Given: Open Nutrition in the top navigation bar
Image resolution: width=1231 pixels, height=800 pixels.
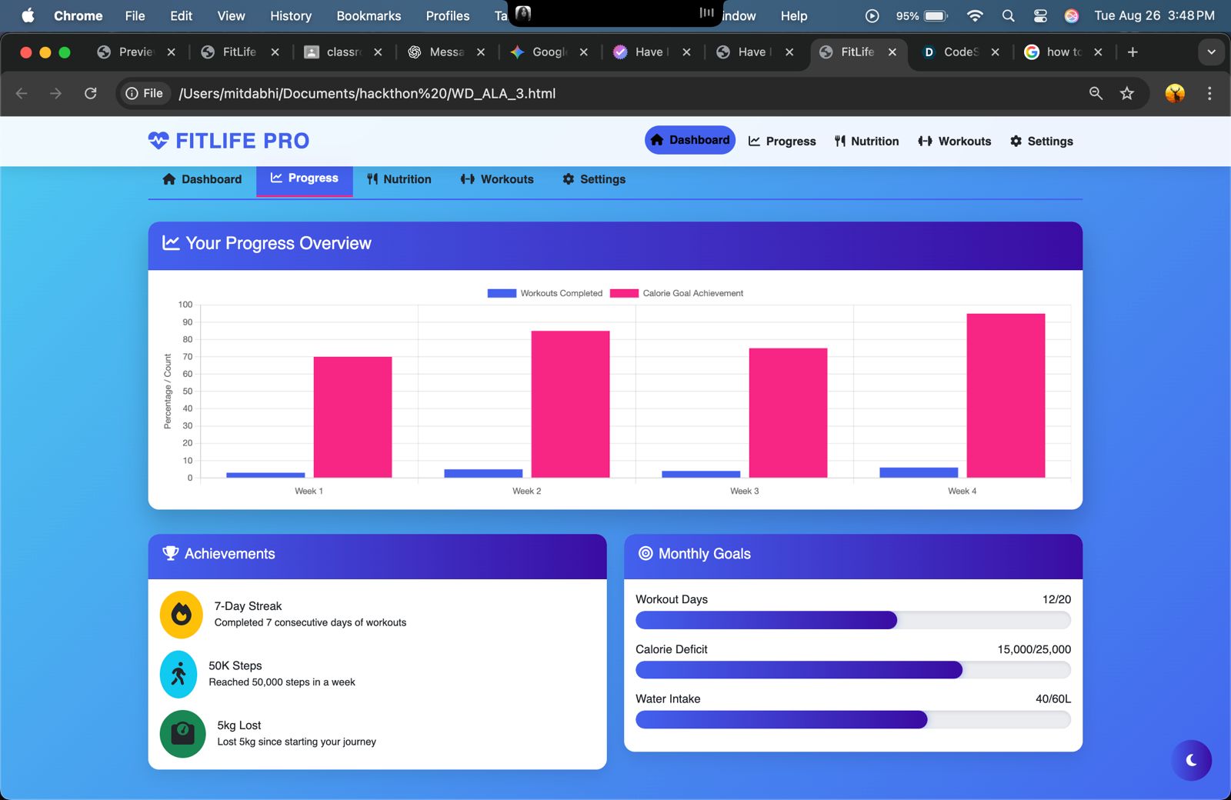Looking at the screenshot, I should (x=866, y=141).
